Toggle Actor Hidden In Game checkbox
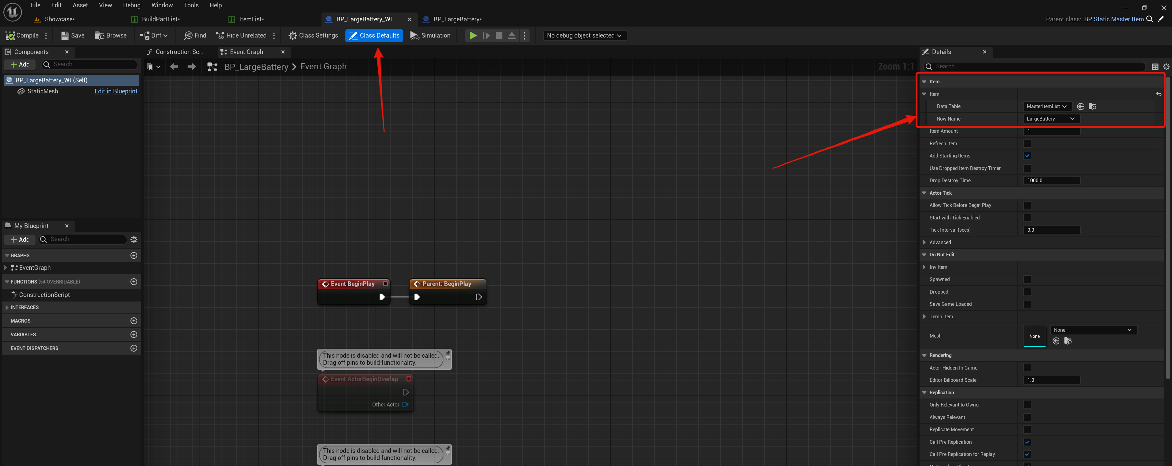The height and width of the screenshot is (466, 1172). click(x=1027, y=368)
